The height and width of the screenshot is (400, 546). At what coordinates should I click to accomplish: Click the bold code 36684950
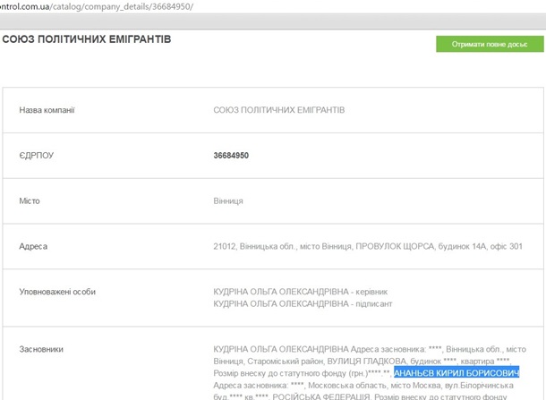click(231, 156)
